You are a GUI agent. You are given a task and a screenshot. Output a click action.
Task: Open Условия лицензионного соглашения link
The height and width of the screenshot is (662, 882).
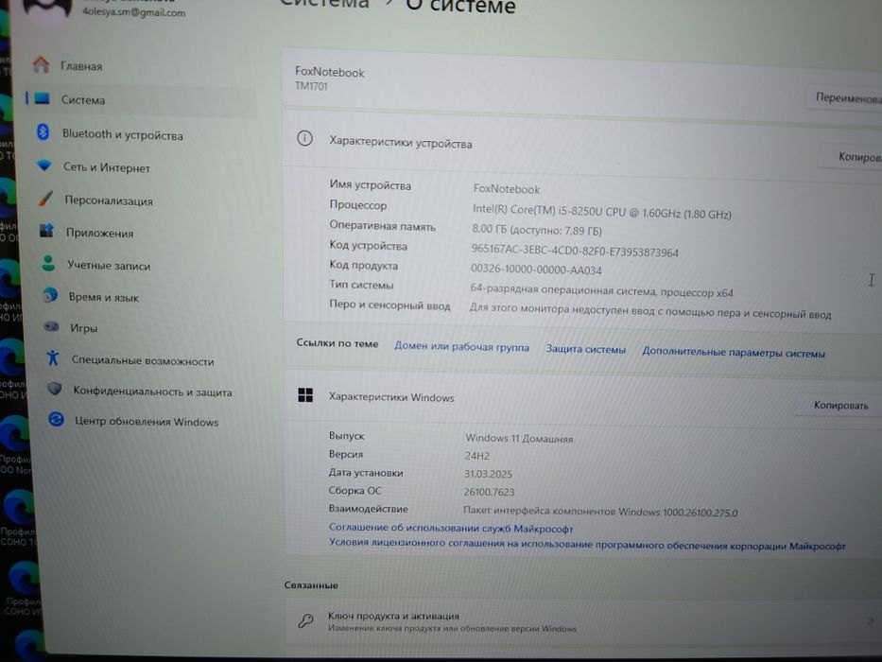pos(587,544)
